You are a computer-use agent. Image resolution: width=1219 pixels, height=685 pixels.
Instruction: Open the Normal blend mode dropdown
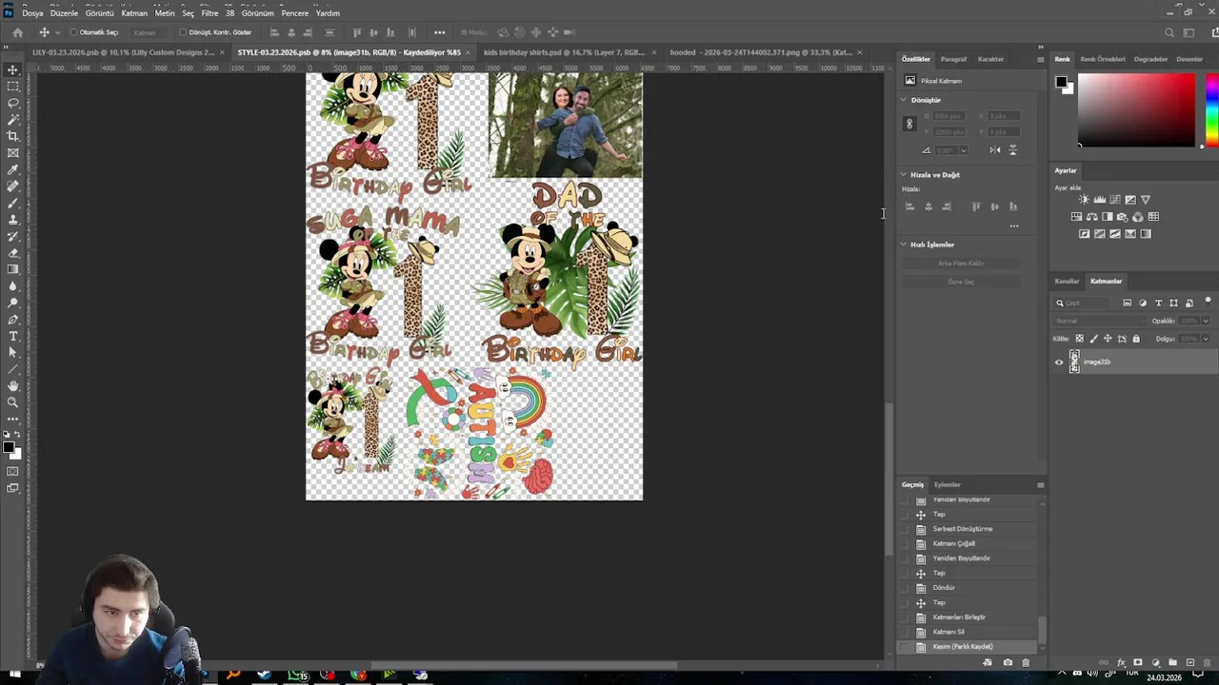click(1100, 321)
